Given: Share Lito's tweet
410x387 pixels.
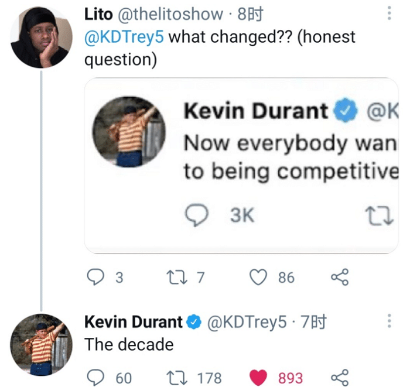Looking at the screenshot, I should pos(340,277).
